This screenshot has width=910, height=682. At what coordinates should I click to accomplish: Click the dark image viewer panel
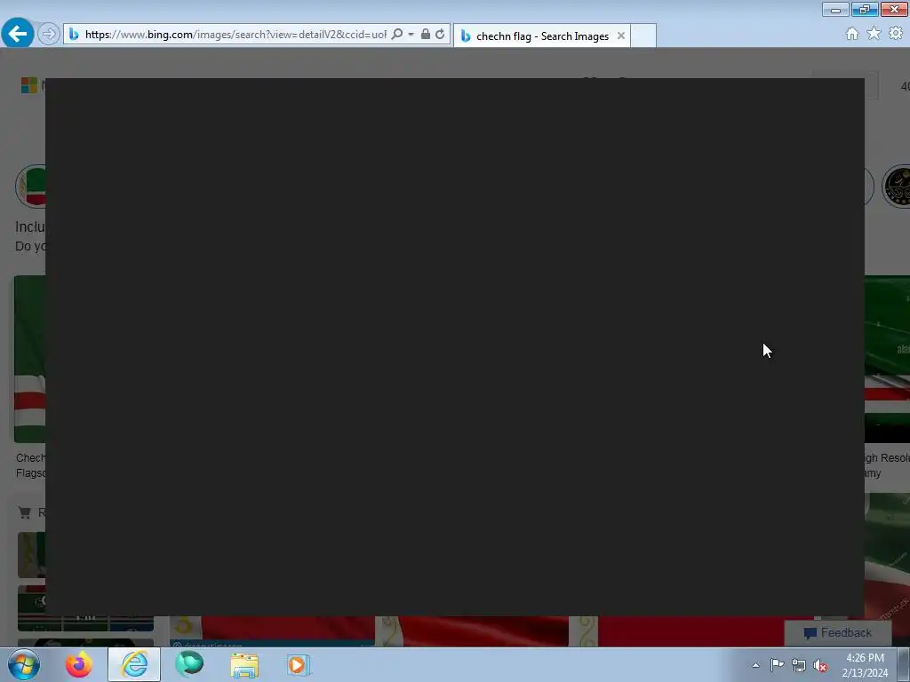(455, 347)
